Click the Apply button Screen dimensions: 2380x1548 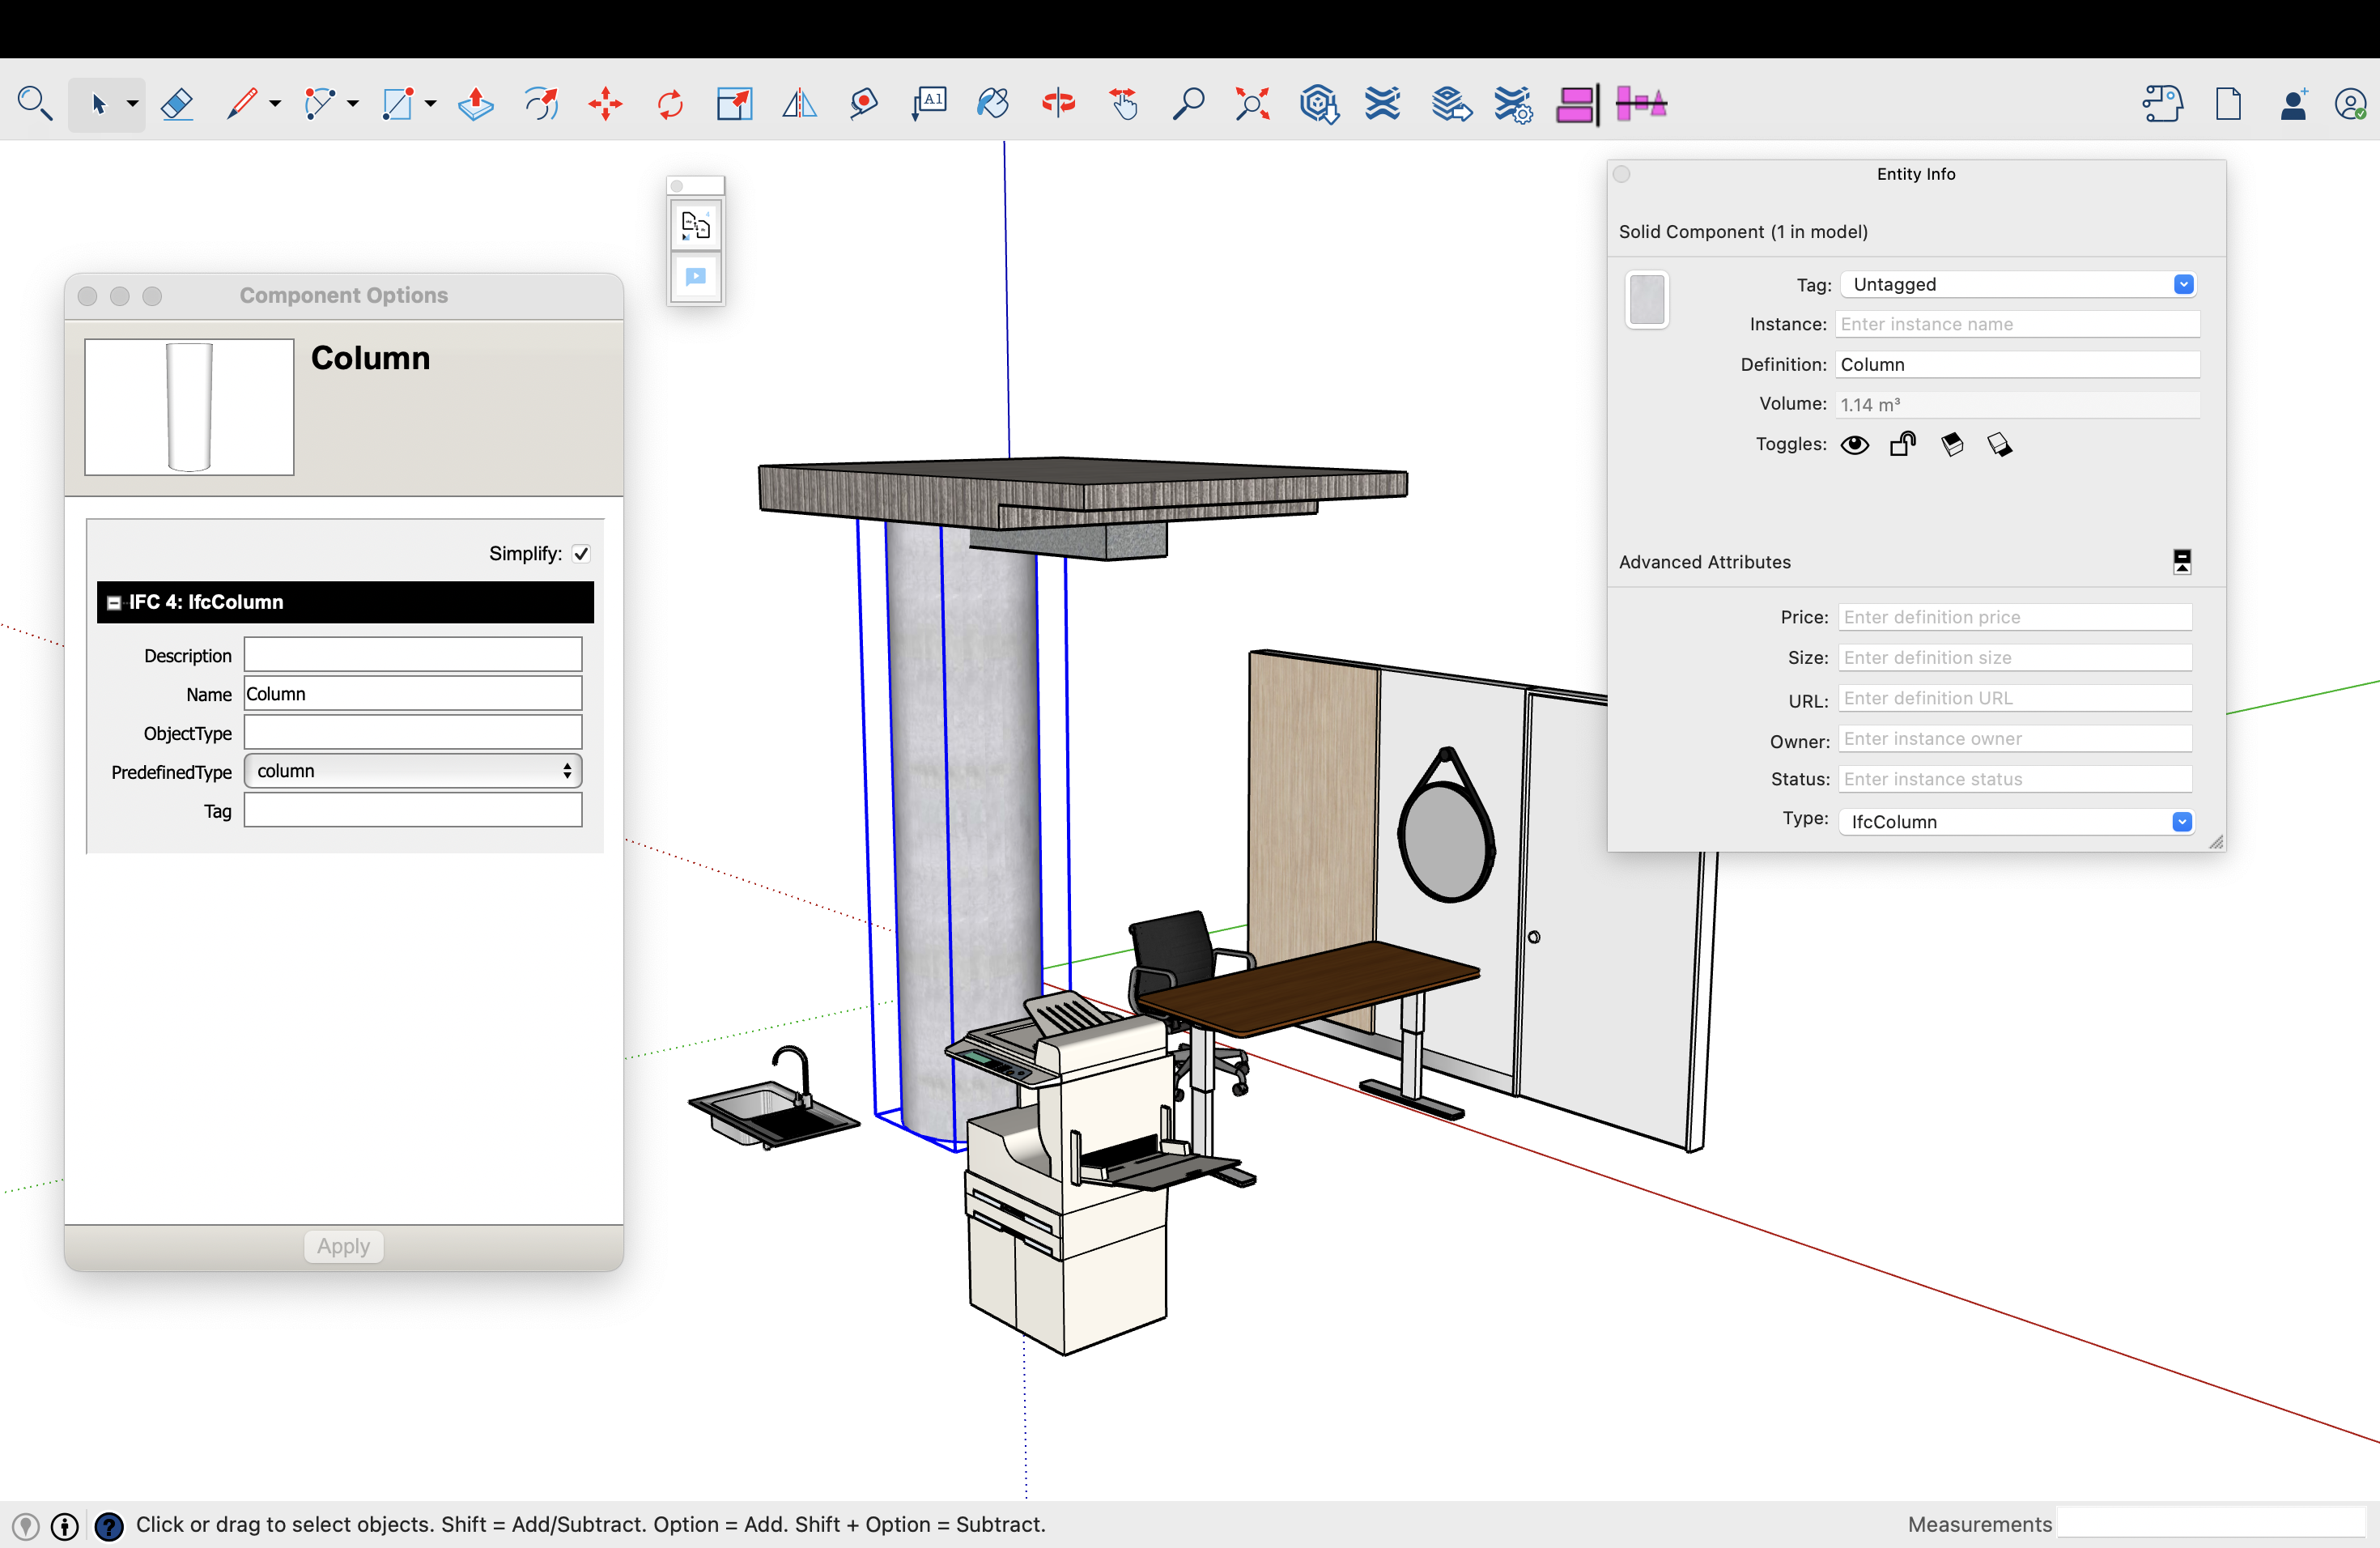pos(343,1246)
